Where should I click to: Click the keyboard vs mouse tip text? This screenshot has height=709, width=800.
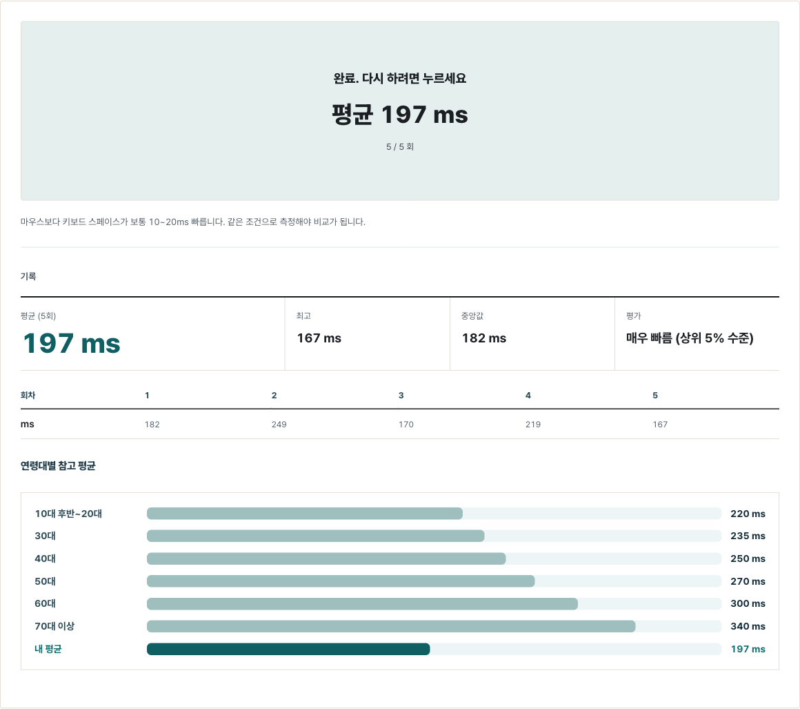coord(193,222)
